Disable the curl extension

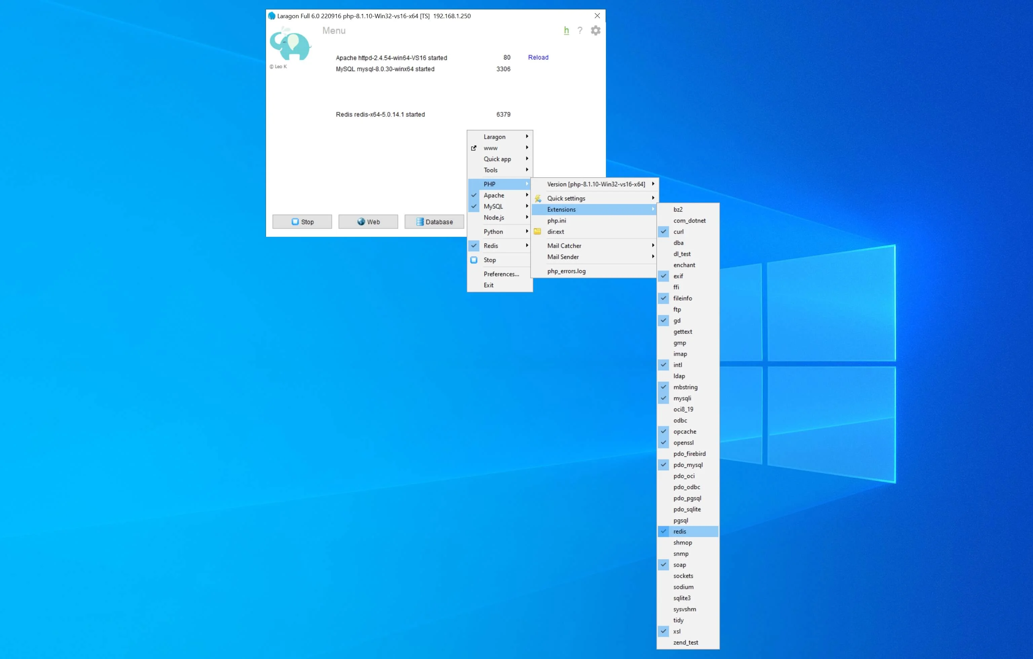coord(688,232)
